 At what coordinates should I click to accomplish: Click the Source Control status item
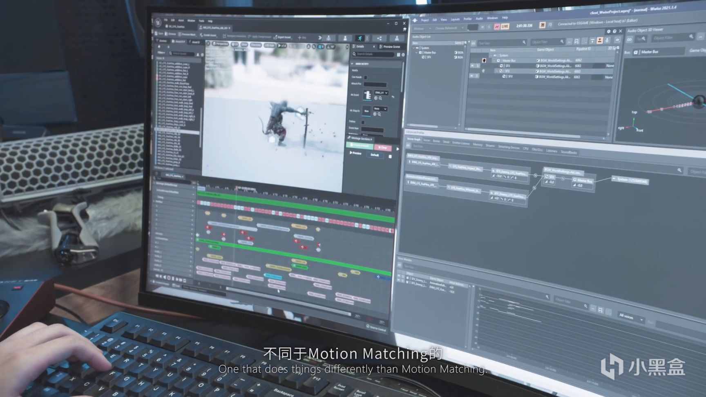(x=376, y=328)
